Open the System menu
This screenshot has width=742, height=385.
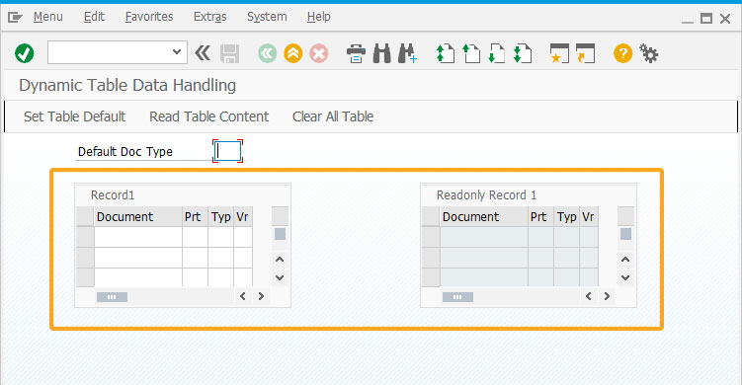point(267,17)
